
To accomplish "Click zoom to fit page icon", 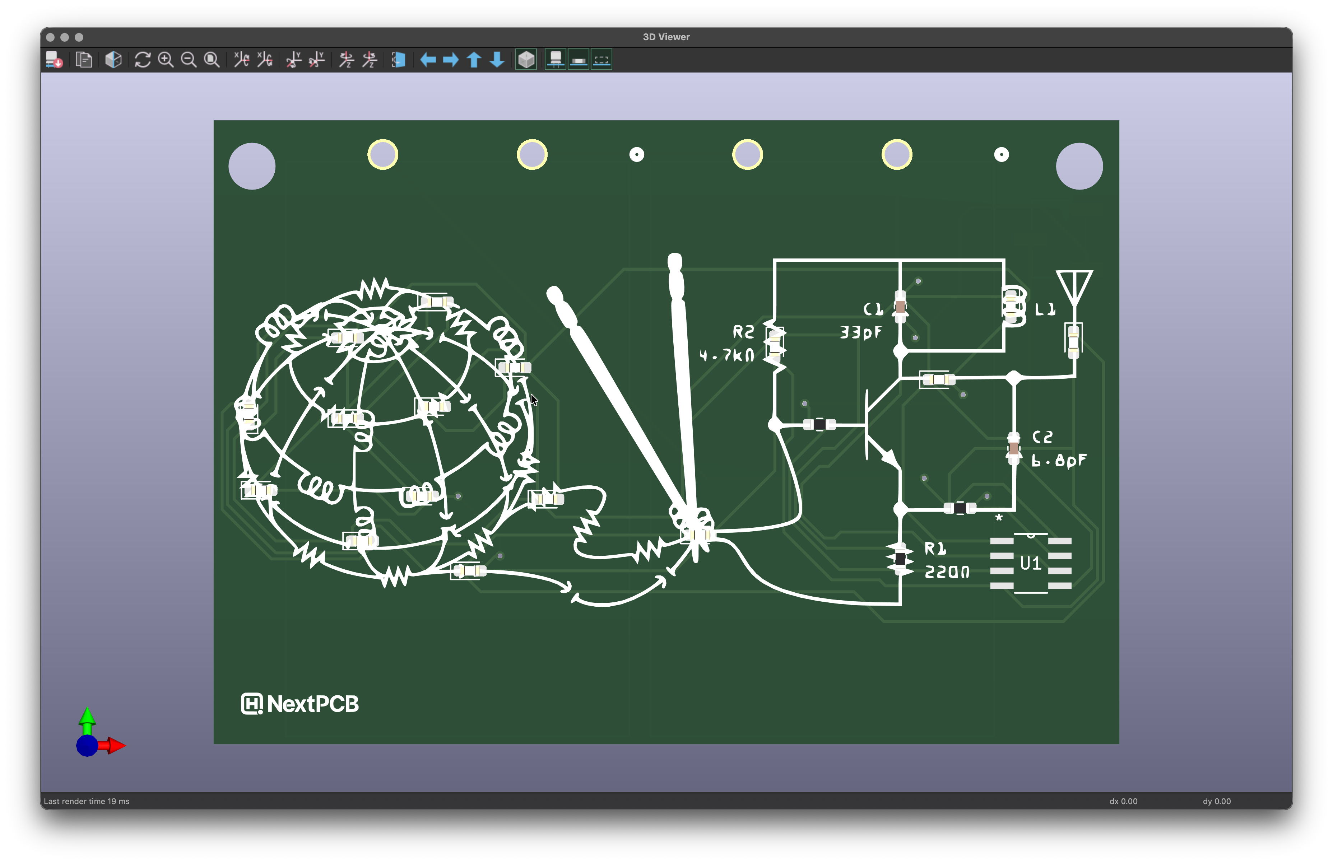I will [x=212, y=59].
